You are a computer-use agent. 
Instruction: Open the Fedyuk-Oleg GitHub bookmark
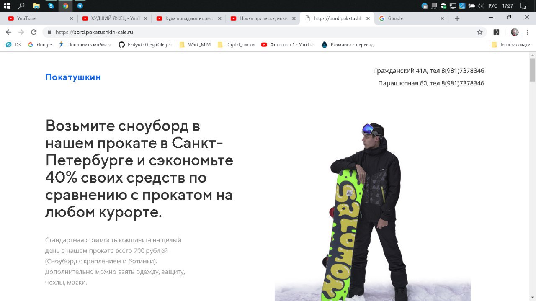pos(145,45)
